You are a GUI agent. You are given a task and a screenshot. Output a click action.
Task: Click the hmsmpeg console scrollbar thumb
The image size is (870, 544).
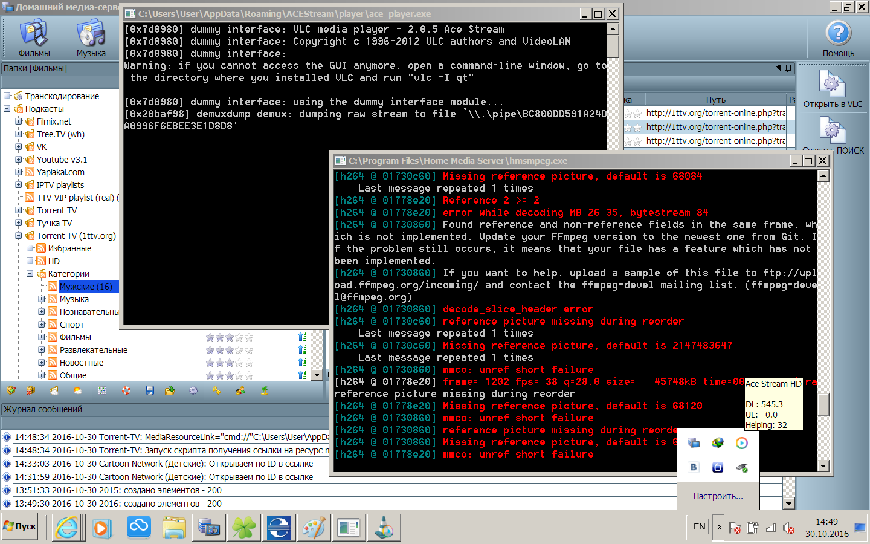tap(823, 404)
